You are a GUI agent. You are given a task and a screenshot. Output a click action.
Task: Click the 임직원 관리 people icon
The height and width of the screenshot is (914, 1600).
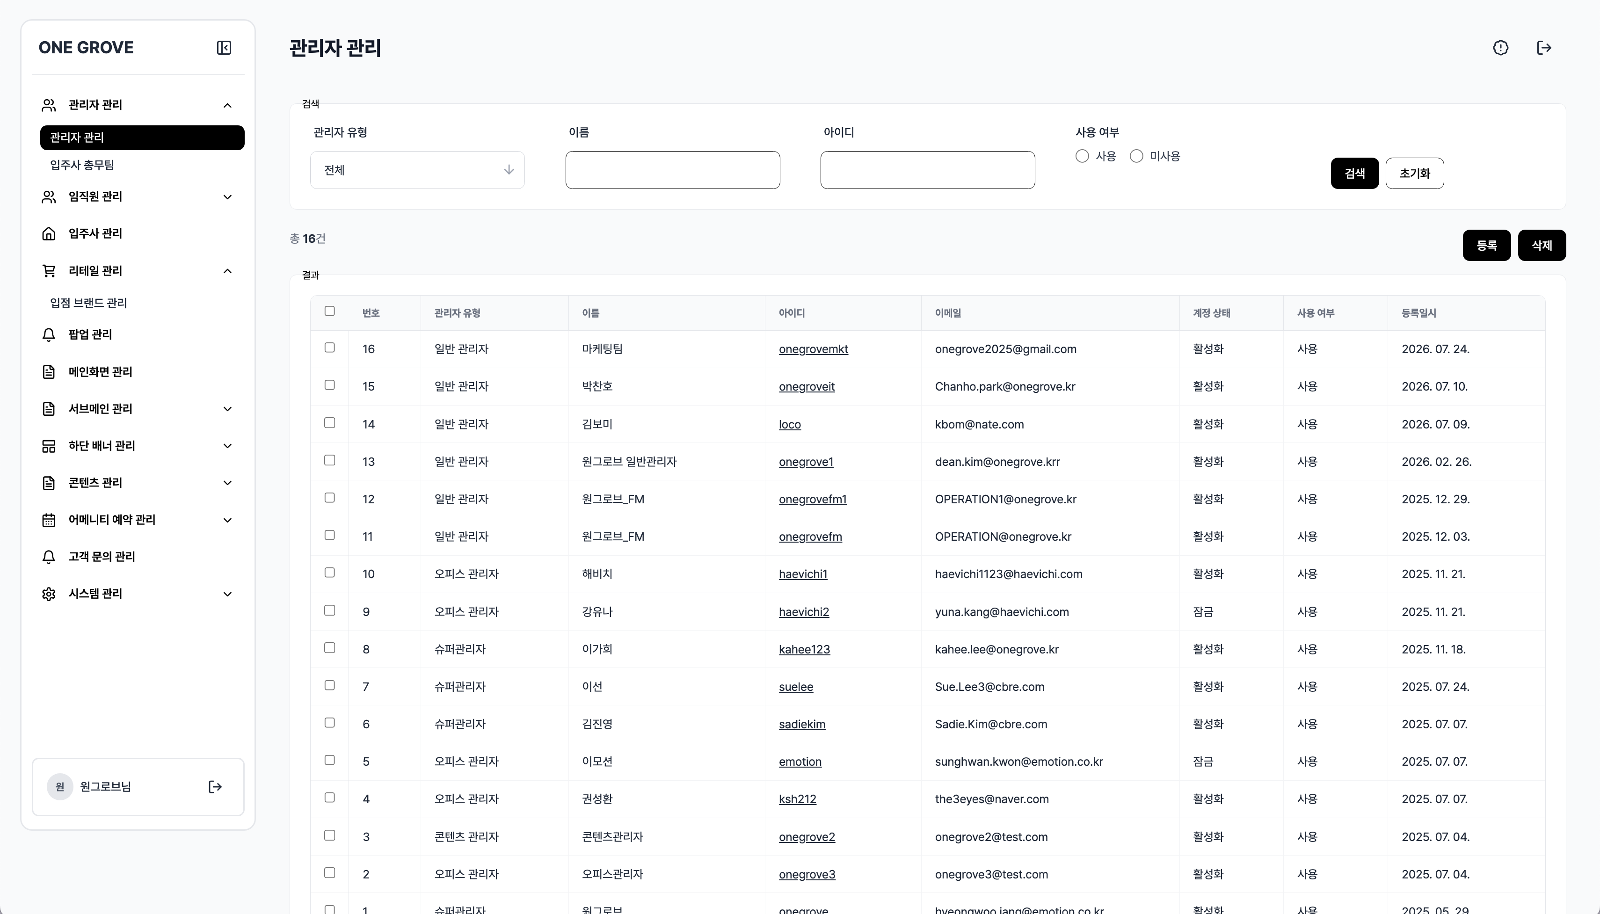[48, 196]
